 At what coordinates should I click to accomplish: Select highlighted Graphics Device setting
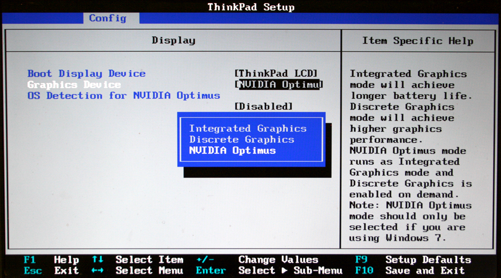[x=74, y=85]
